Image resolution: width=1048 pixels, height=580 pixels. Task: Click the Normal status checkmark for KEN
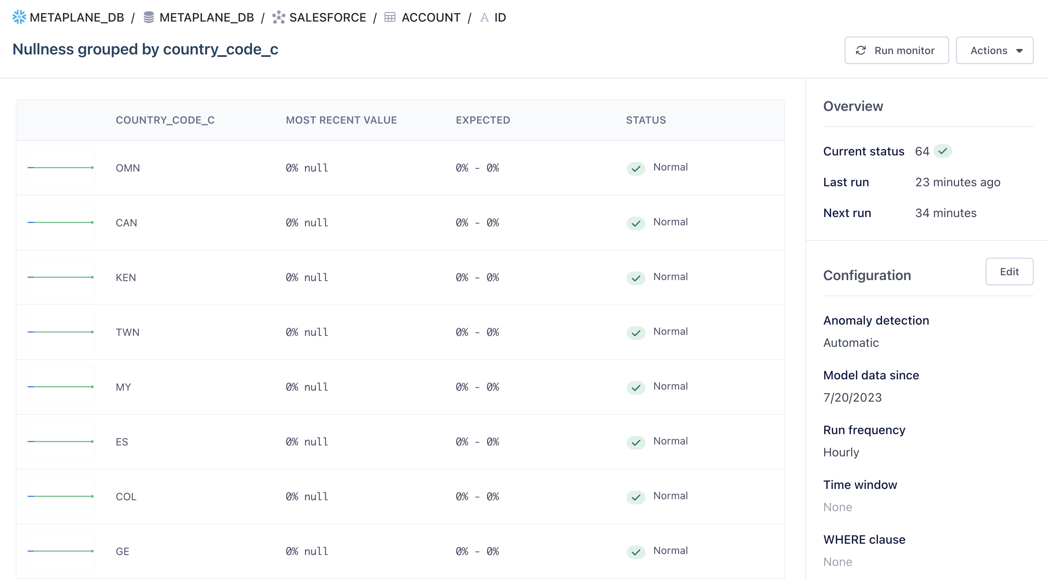click(x=636, y=278)
